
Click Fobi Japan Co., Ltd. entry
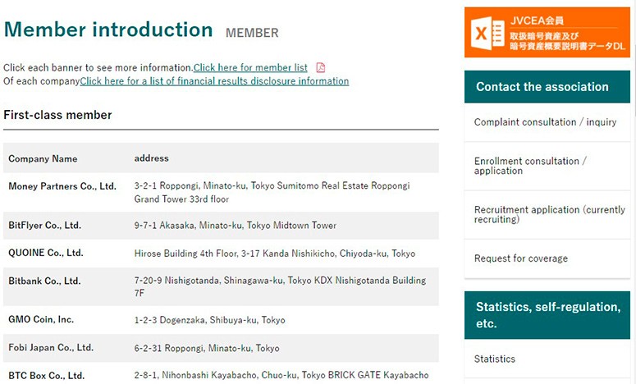[x=51, y=348]
